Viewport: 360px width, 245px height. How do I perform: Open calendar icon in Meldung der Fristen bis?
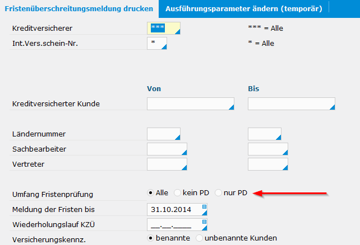204,207
